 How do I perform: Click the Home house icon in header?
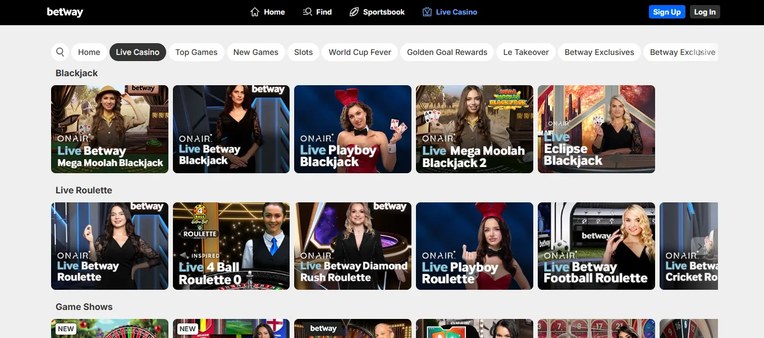[x=255, y=12]
